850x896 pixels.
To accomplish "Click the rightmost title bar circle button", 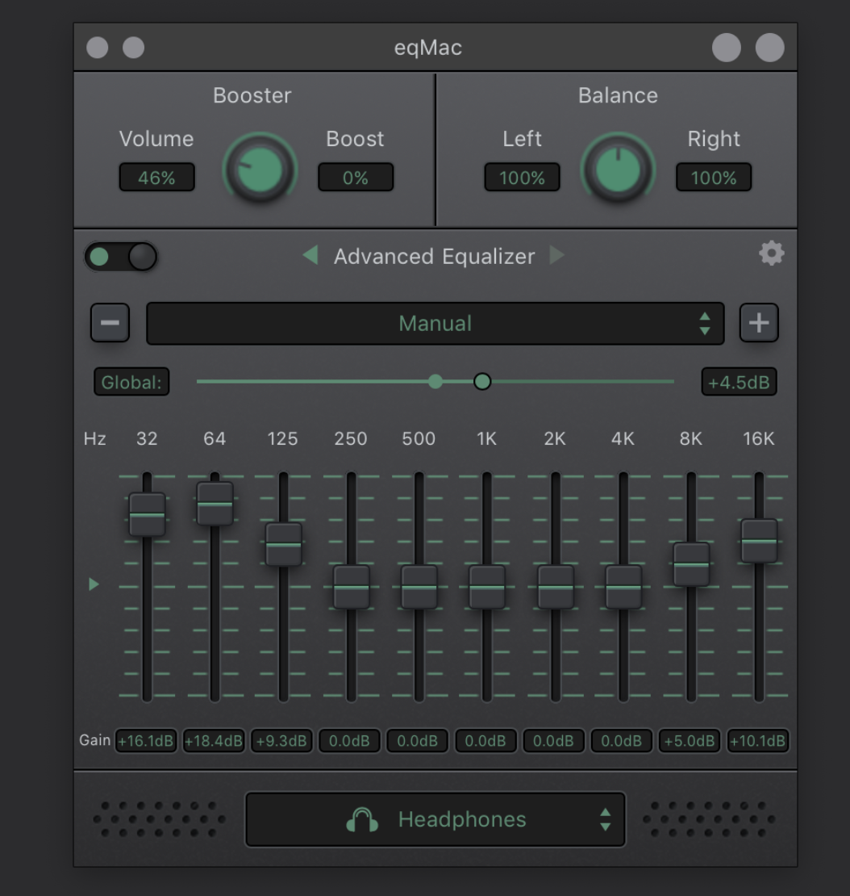I will [769, 48].
